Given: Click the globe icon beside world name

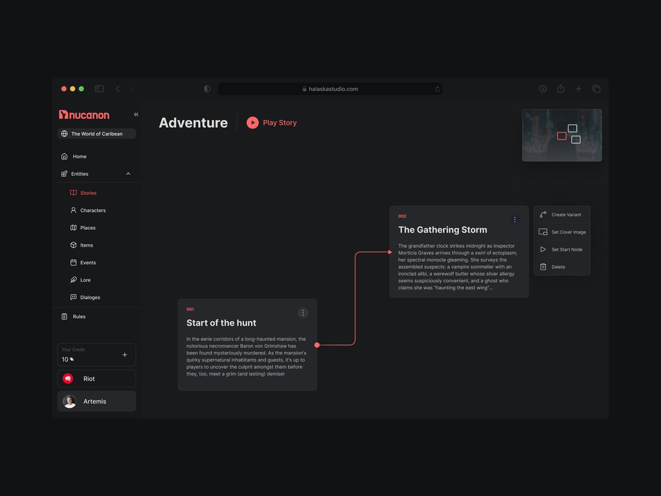Looking at the screenshot, I should click(x=65, y=134).
